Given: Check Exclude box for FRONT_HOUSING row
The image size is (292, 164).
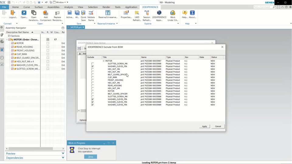Looking at the screenshot, I should click(x=92, y=80).
